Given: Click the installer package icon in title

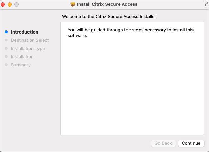Looking at the screenshot, I should pos(73,4).
